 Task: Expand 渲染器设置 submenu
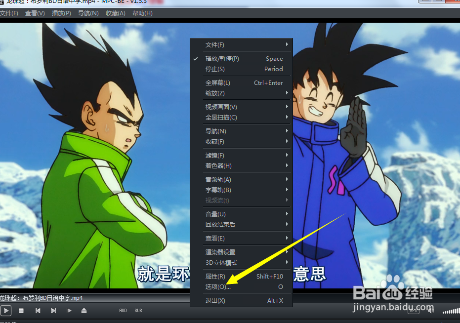pos(241,252)
